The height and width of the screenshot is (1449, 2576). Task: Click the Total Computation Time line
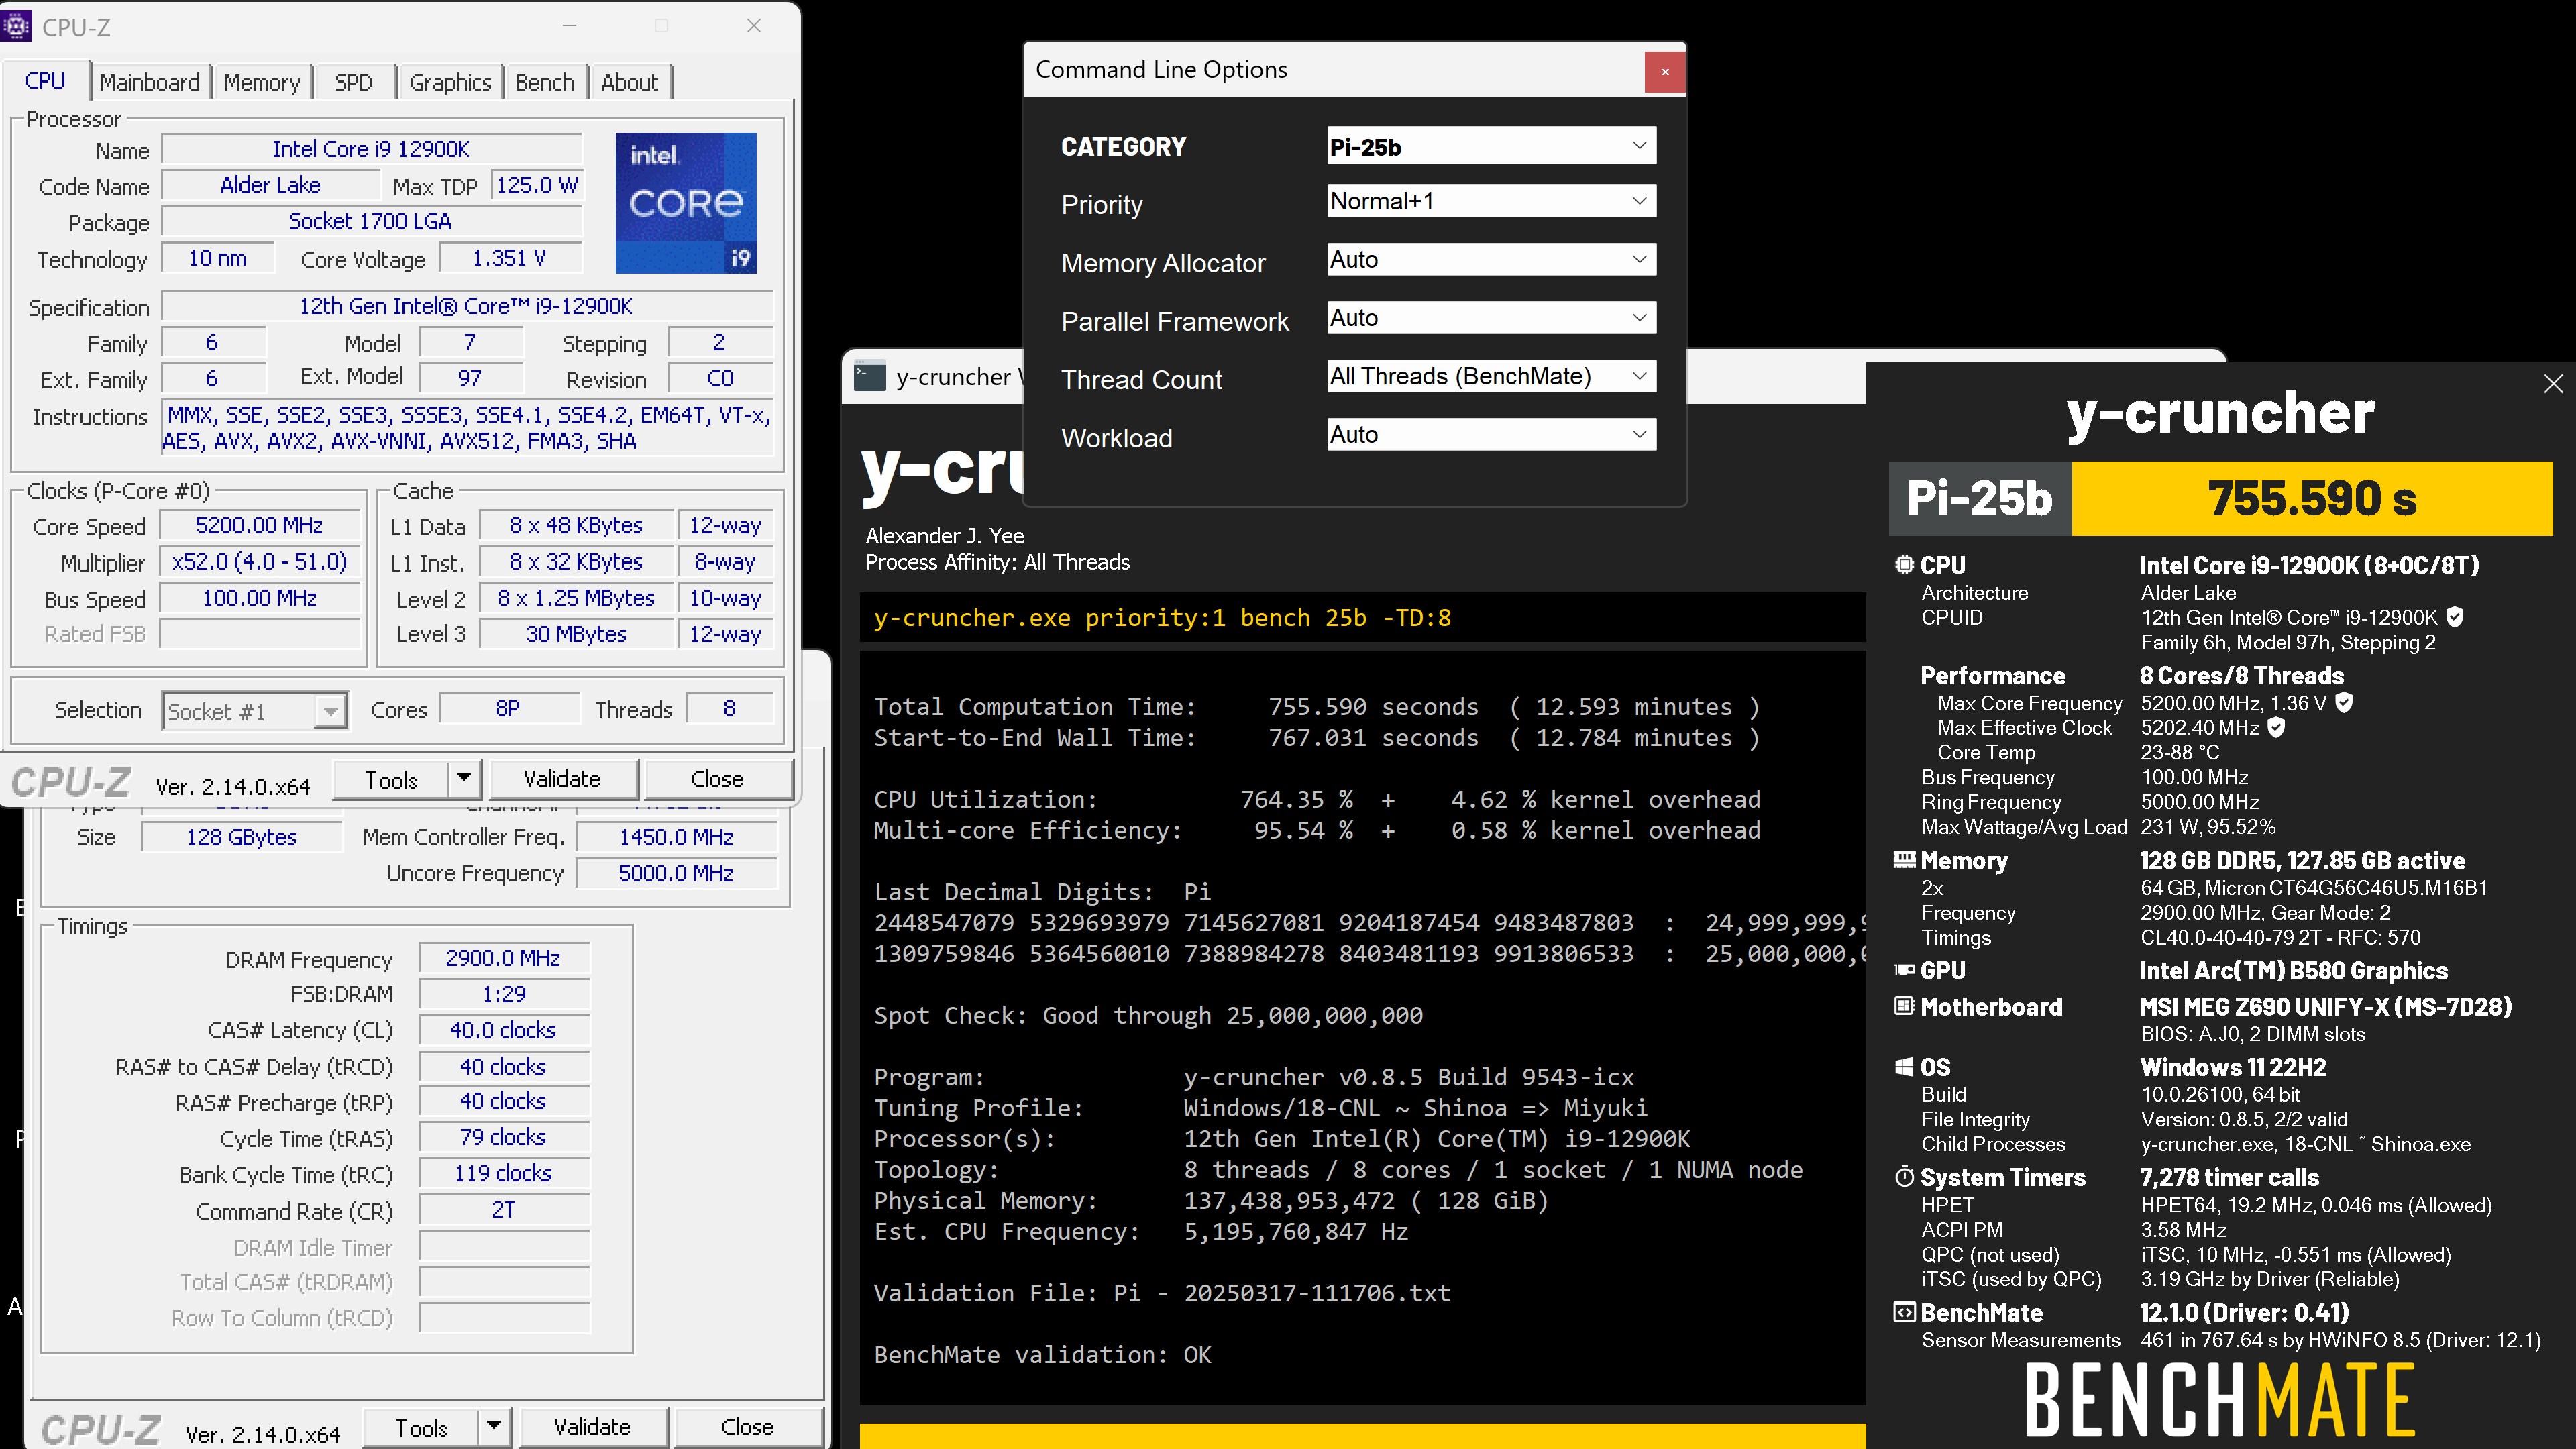(x=1317, y=707)
